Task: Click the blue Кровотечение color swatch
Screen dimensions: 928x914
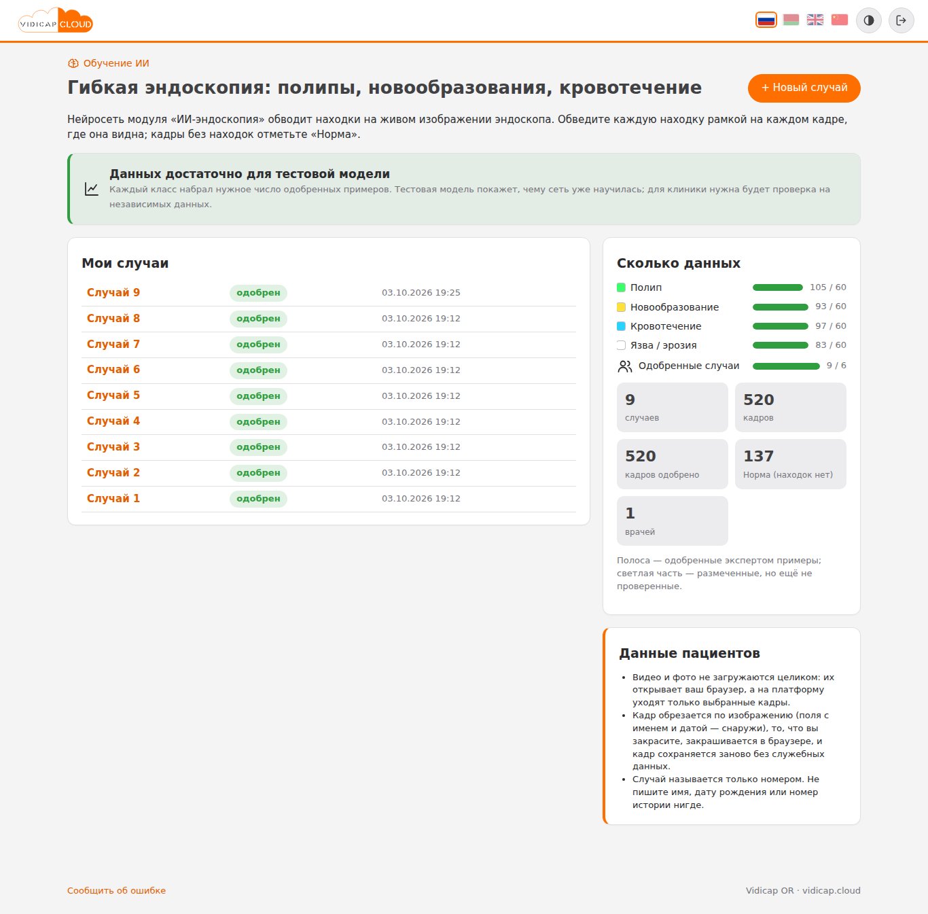Action: pyautogui.click(x=621, y=326)
